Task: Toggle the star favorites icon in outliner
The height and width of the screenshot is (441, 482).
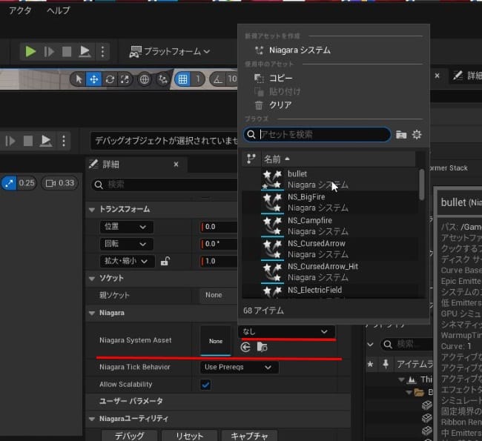Action: tap(371, 364)
